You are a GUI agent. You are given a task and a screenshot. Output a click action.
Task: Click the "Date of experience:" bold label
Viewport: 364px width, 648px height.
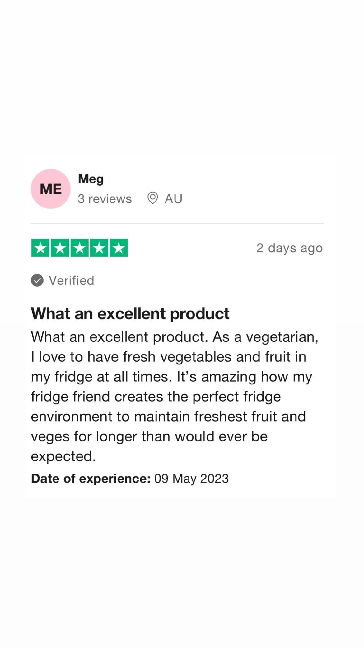click(x=91, y=479)
